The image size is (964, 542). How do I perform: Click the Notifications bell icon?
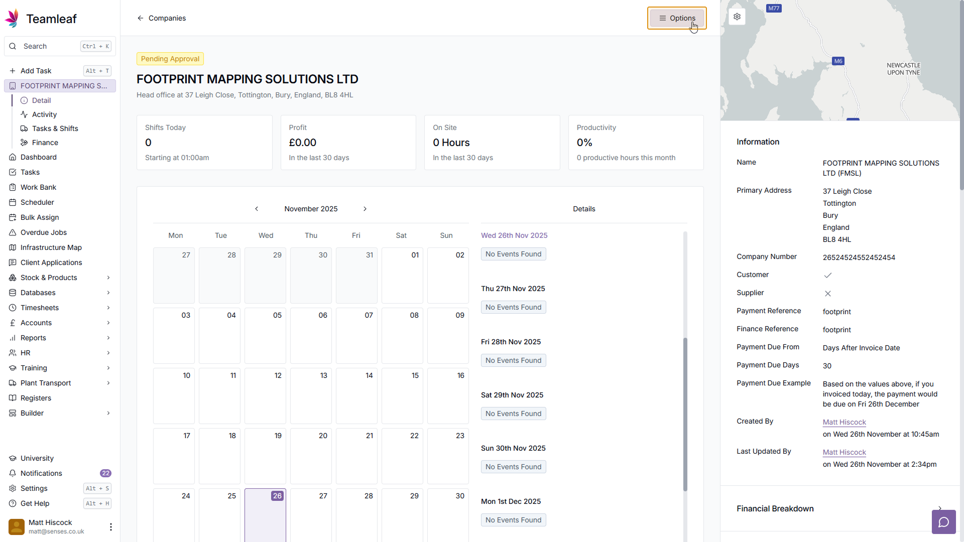click(13, 473)
